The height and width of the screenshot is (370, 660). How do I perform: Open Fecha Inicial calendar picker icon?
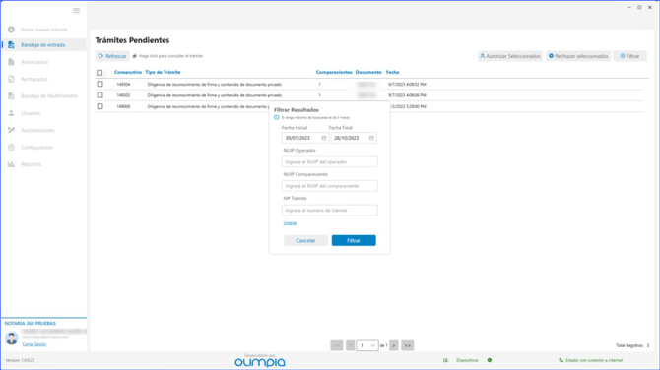324,138
